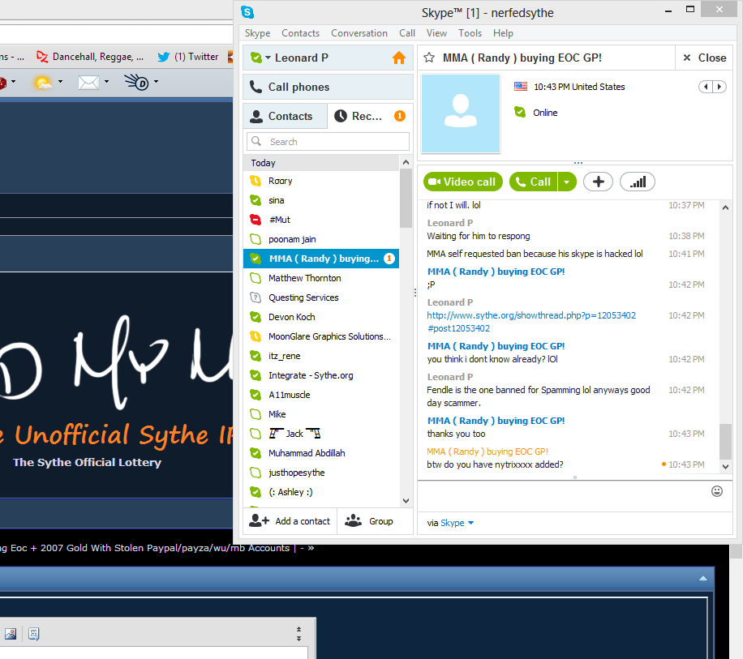This screenshot has width=743, height=659.
Task: Open the View menu
Action: 436,33
